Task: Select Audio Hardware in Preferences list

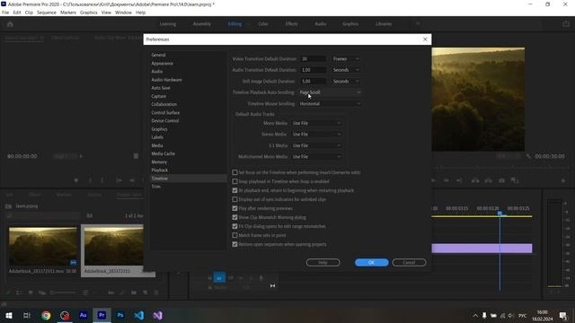Action: tap(166, 80)
